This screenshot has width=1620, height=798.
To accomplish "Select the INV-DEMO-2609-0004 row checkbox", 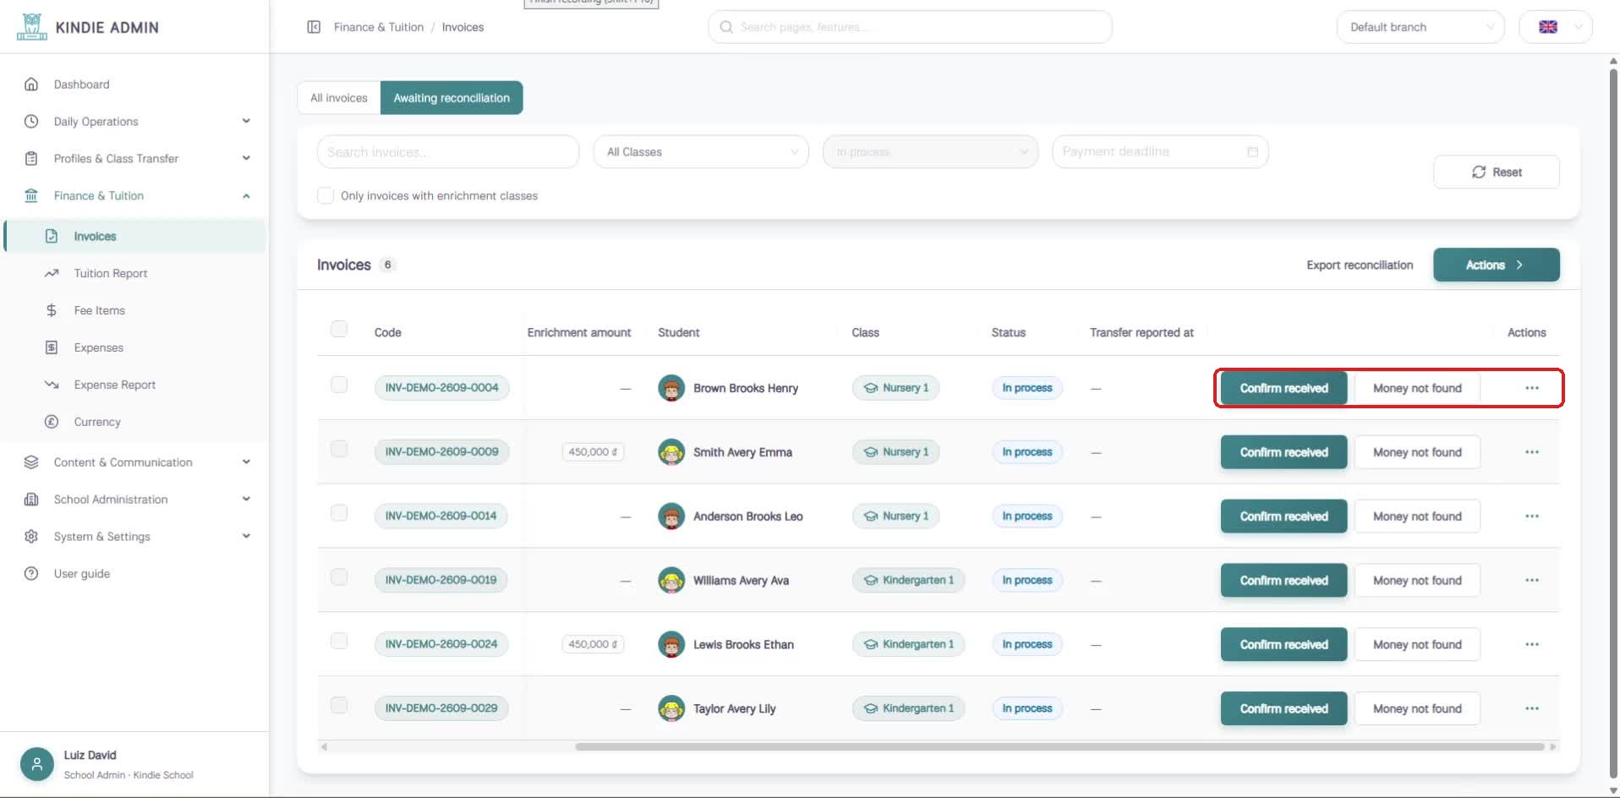I will [339, 385].
